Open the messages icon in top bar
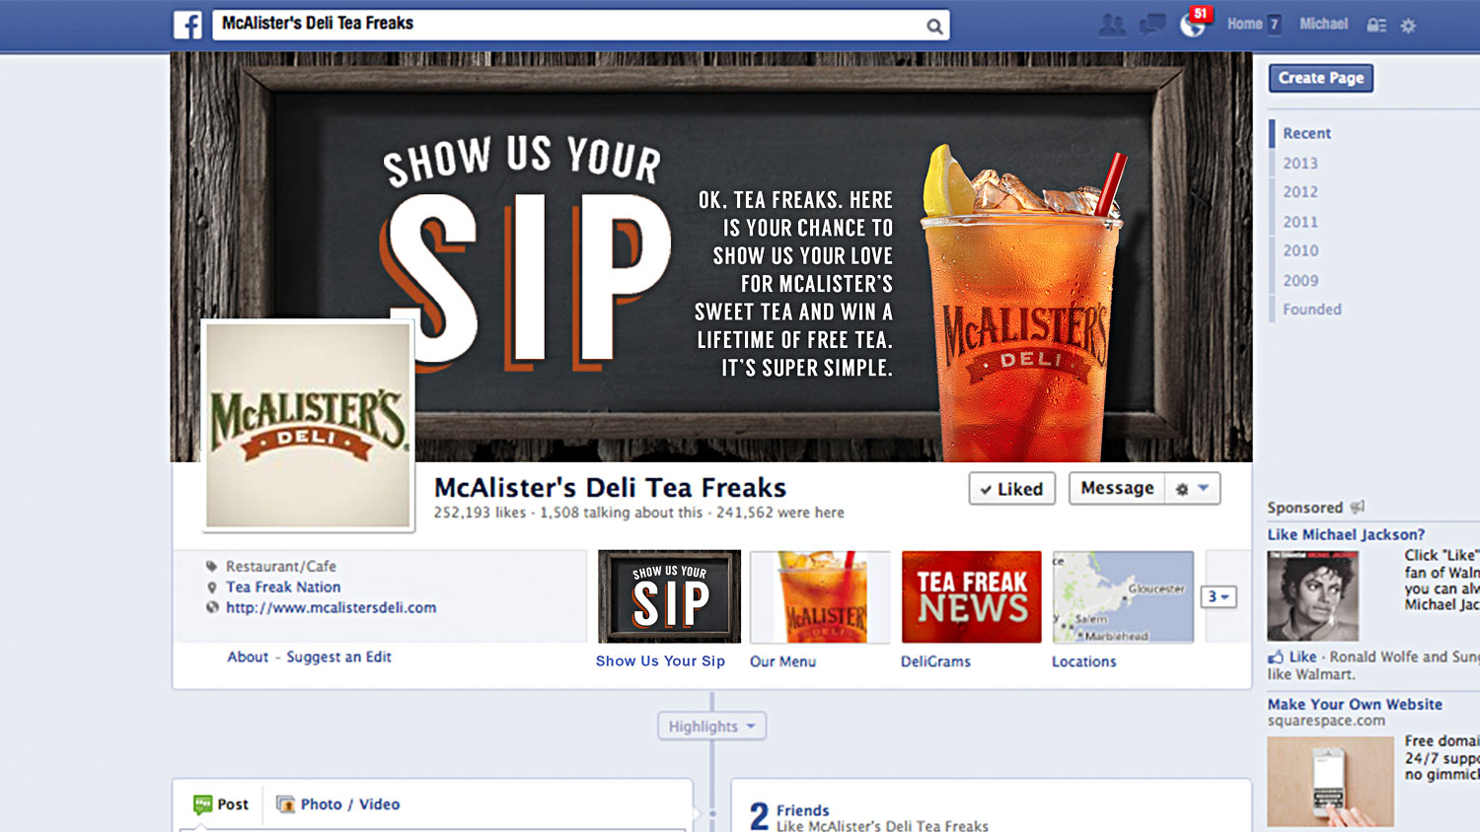The image size is (1480, 832). click(x=1152, y=25)
